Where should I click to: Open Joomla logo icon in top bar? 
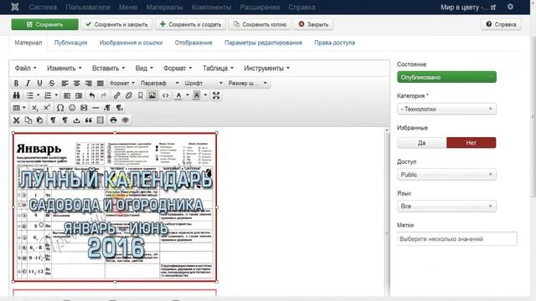[15, 7]
